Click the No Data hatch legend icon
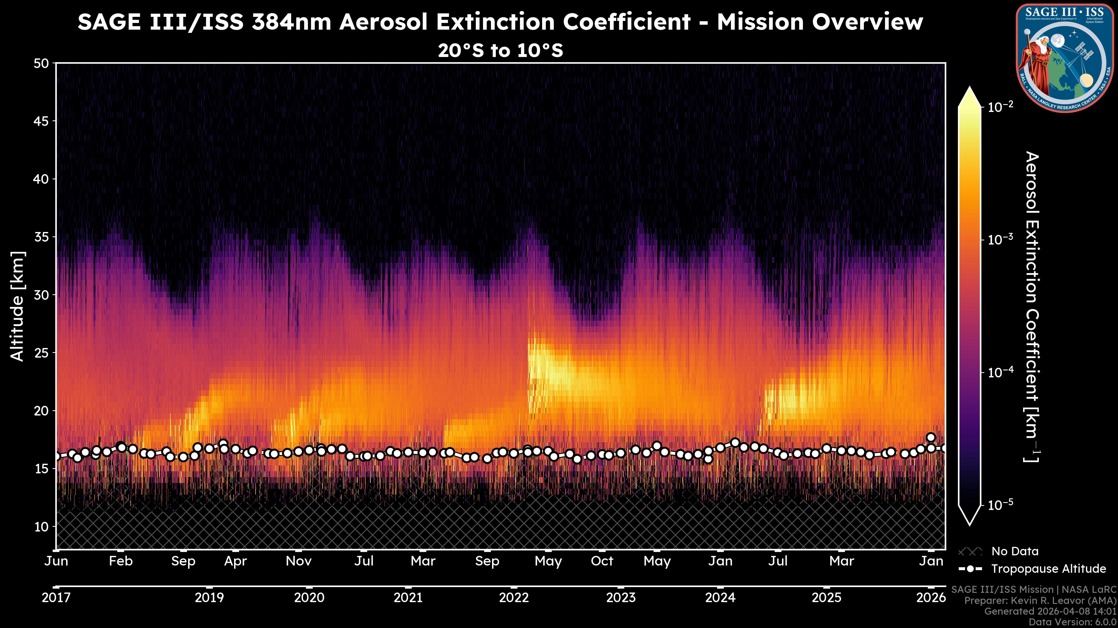The width and height of the screenshot is (1118, 628). (970, 552)
